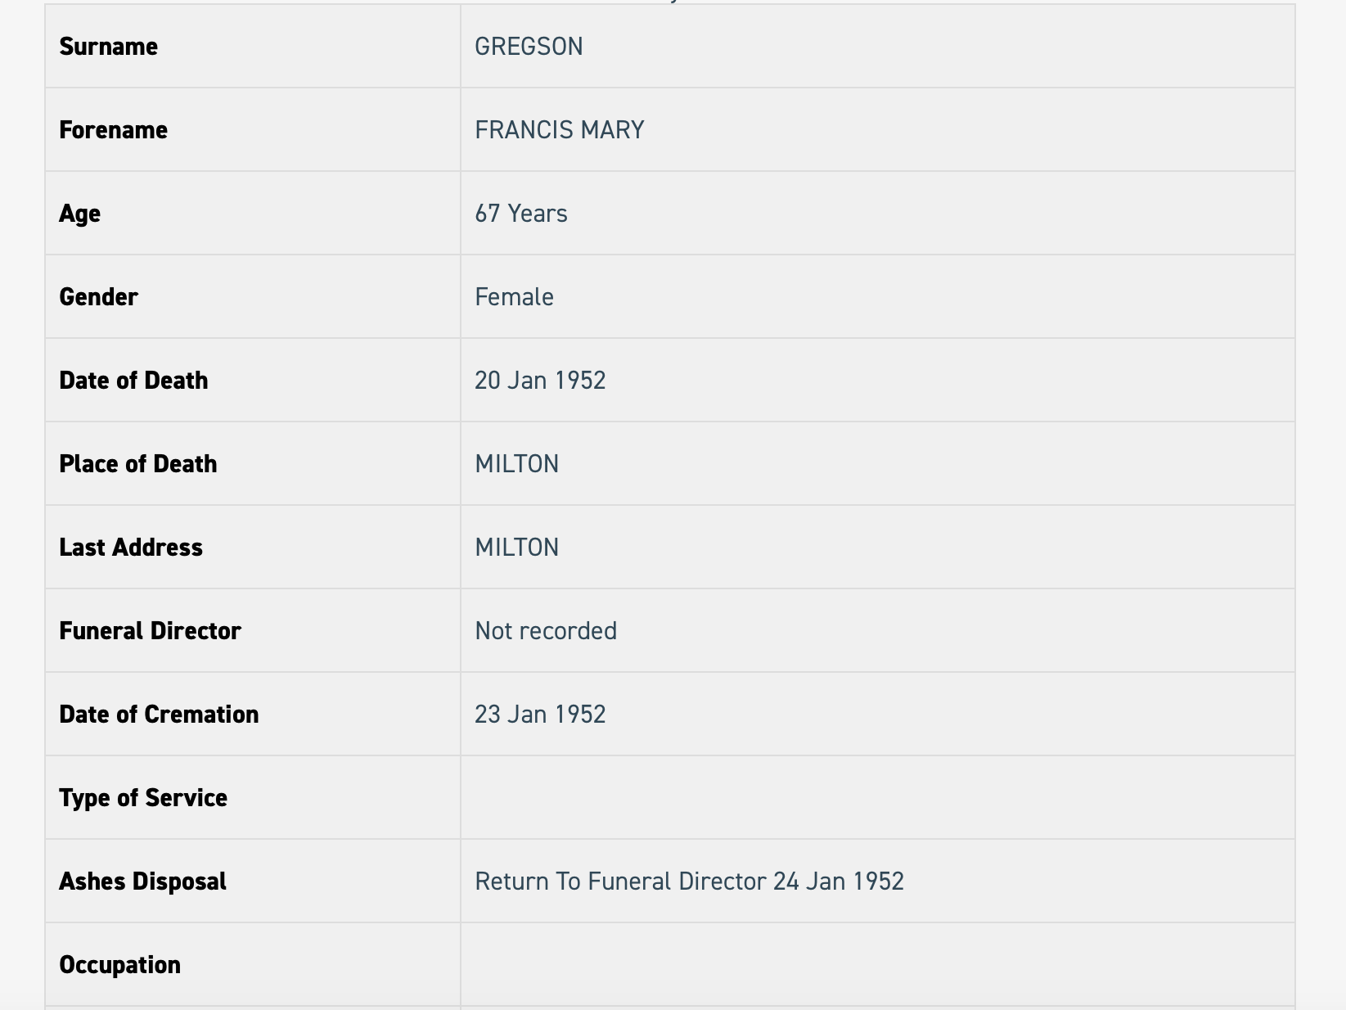Click the Surname row label
The width and height of the screenshot is (1346, 1010).
point(109,47)
